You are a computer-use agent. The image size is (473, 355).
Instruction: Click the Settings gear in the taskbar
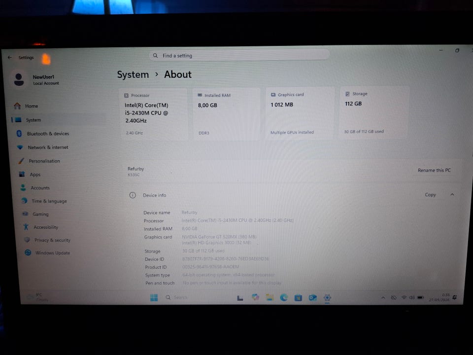327,298
